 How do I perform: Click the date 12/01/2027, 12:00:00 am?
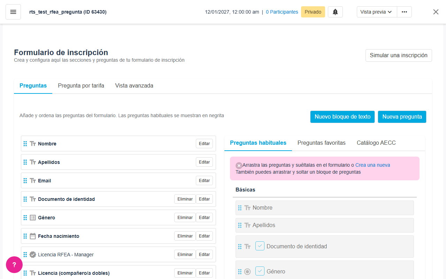(232, 12)
